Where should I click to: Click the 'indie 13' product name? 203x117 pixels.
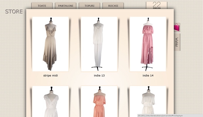[99, 75]
